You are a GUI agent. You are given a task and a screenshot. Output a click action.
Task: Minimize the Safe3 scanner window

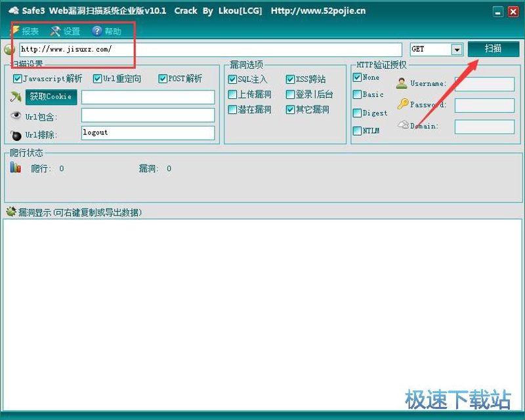(498, 12)
